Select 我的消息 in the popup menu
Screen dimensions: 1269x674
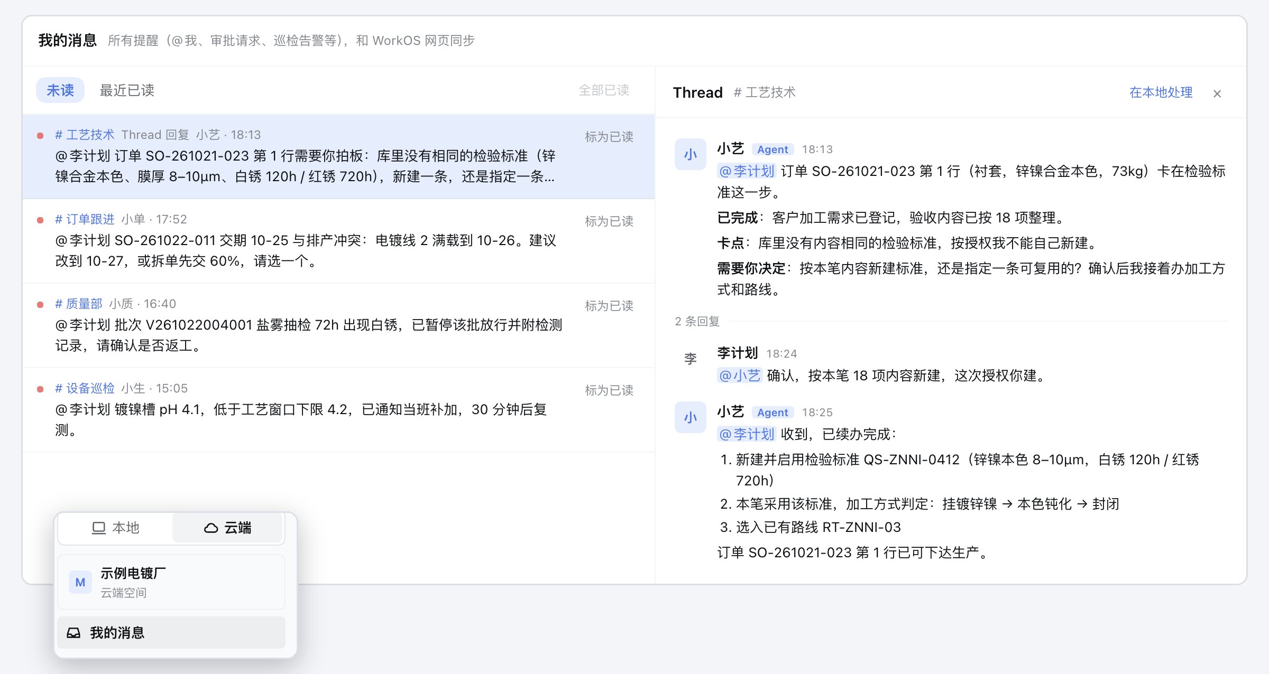click(x=171, y=633)
